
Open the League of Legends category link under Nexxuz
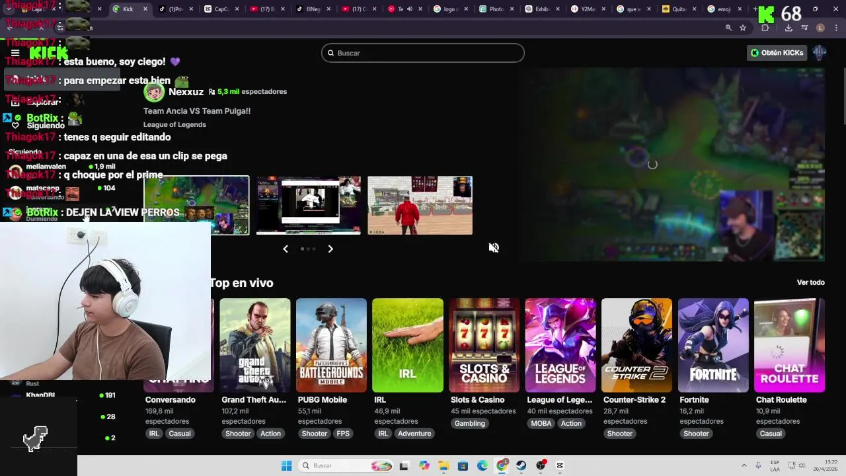click(174, 124)
